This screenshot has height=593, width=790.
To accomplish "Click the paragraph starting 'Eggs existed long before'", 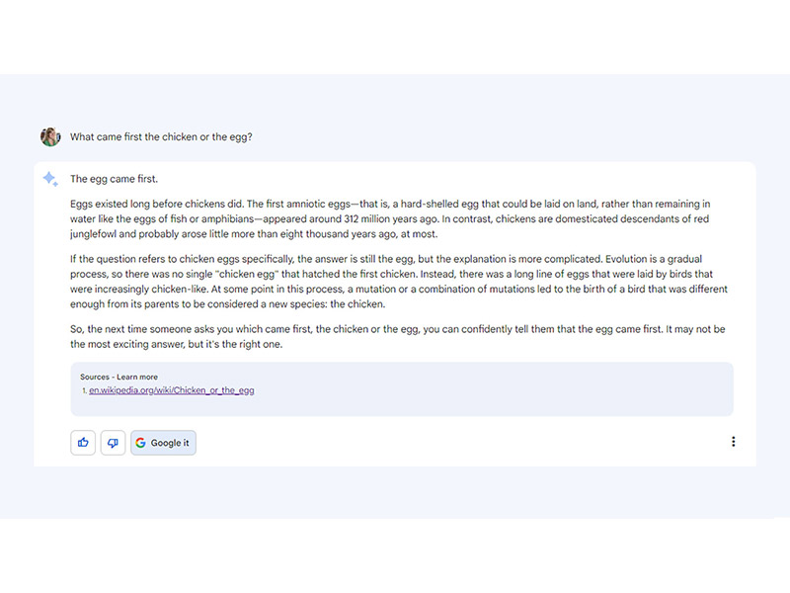I will coord(390,218).
